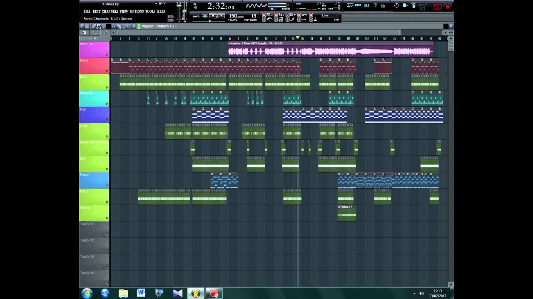Open the Snap dropdown set to Line
This screenshot has width=533, height=299.
pos(331,15)
